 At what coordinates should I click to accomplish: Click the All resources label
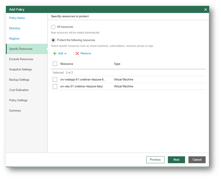65,27
